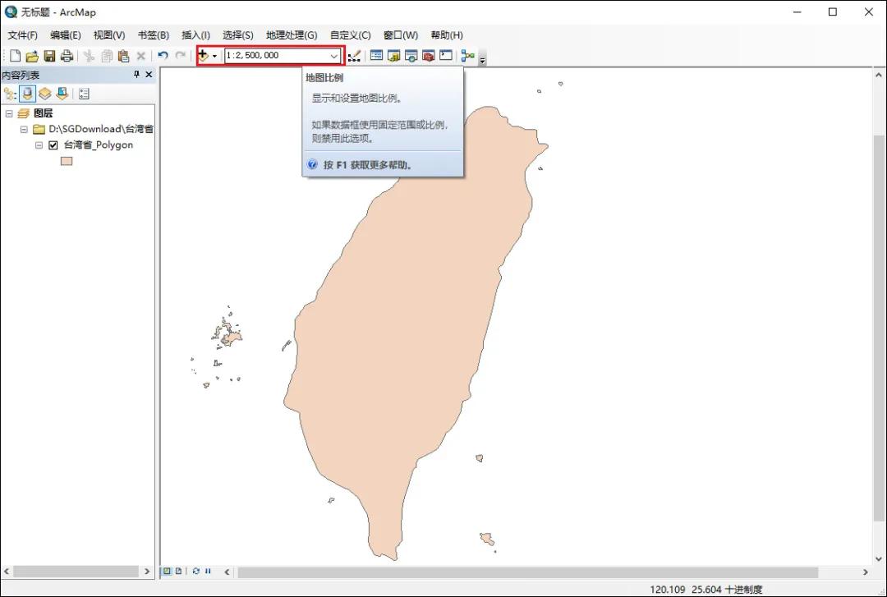Click the Editor pencil icon on the toolbar

[356, 55]
